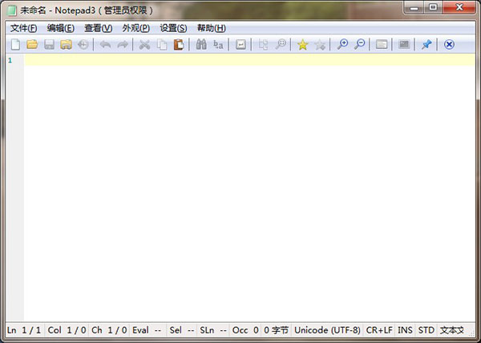Click in the highlighted first line of editor
This screenshot has height=343, width=481.
tap(240, 60)
